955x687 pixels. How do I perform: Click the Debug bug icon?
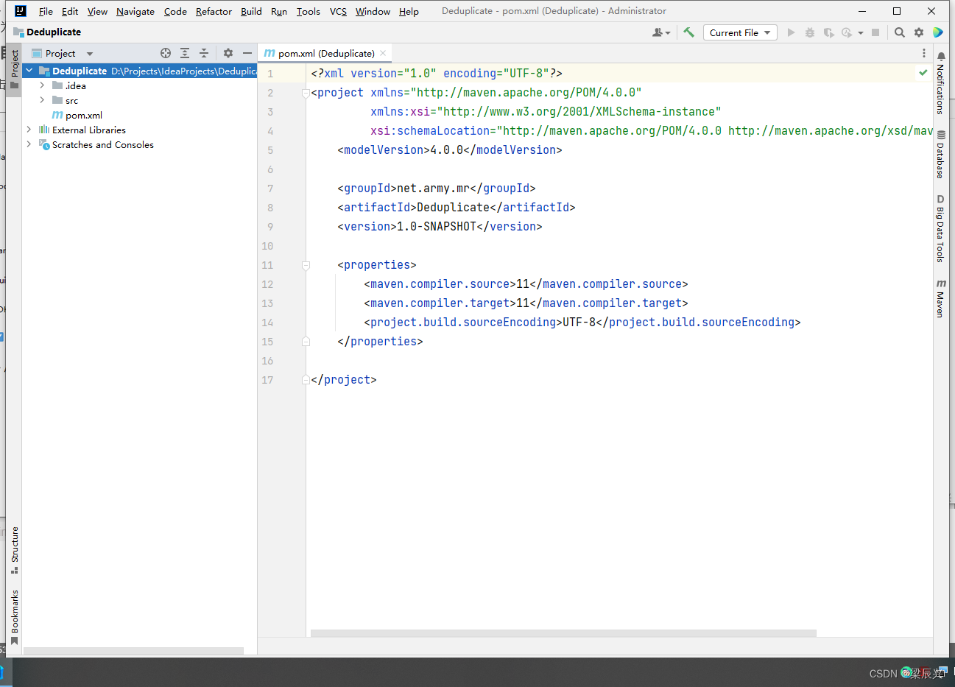[810, 32]
